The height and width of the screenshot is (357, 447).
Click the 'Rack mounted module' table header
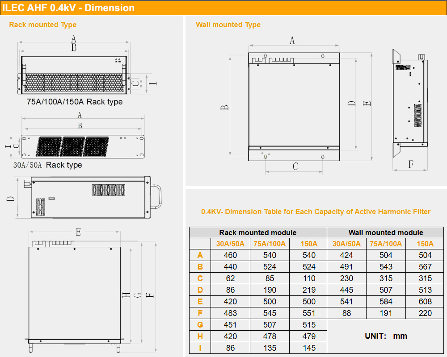[x=258, y=232]
